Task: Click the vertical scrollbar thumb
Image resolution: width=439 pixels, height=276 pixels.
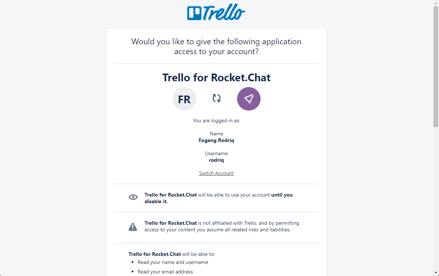Action: (436, 66)
